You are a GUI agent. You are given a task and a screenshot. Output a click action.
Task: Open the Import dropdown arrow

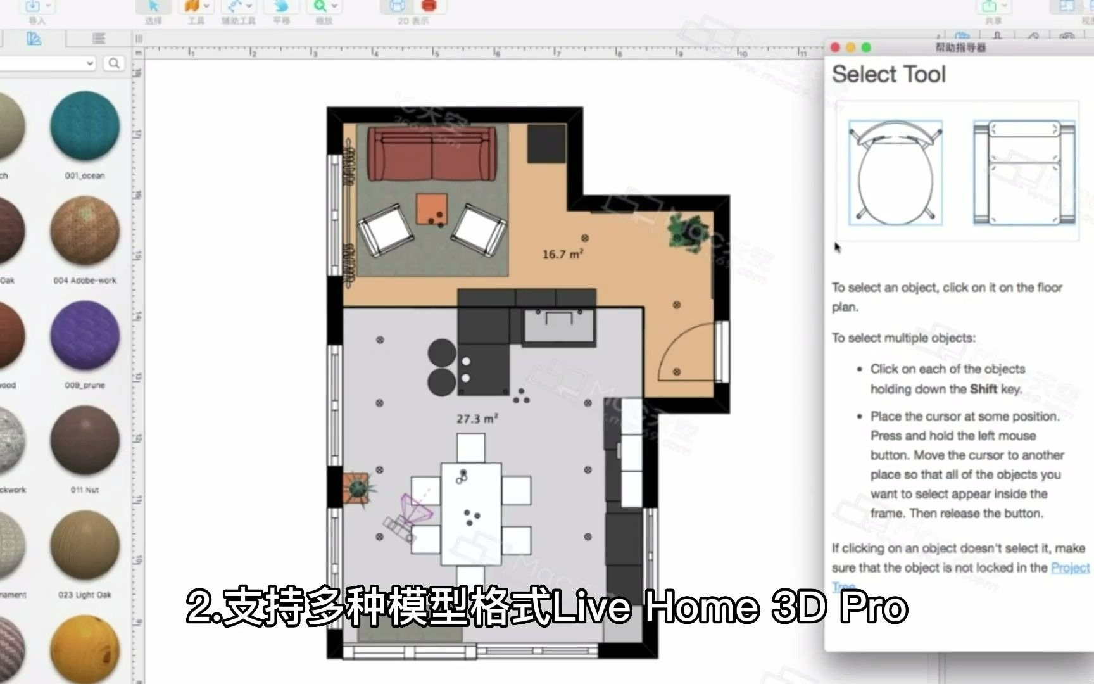[x=48, y=6]
